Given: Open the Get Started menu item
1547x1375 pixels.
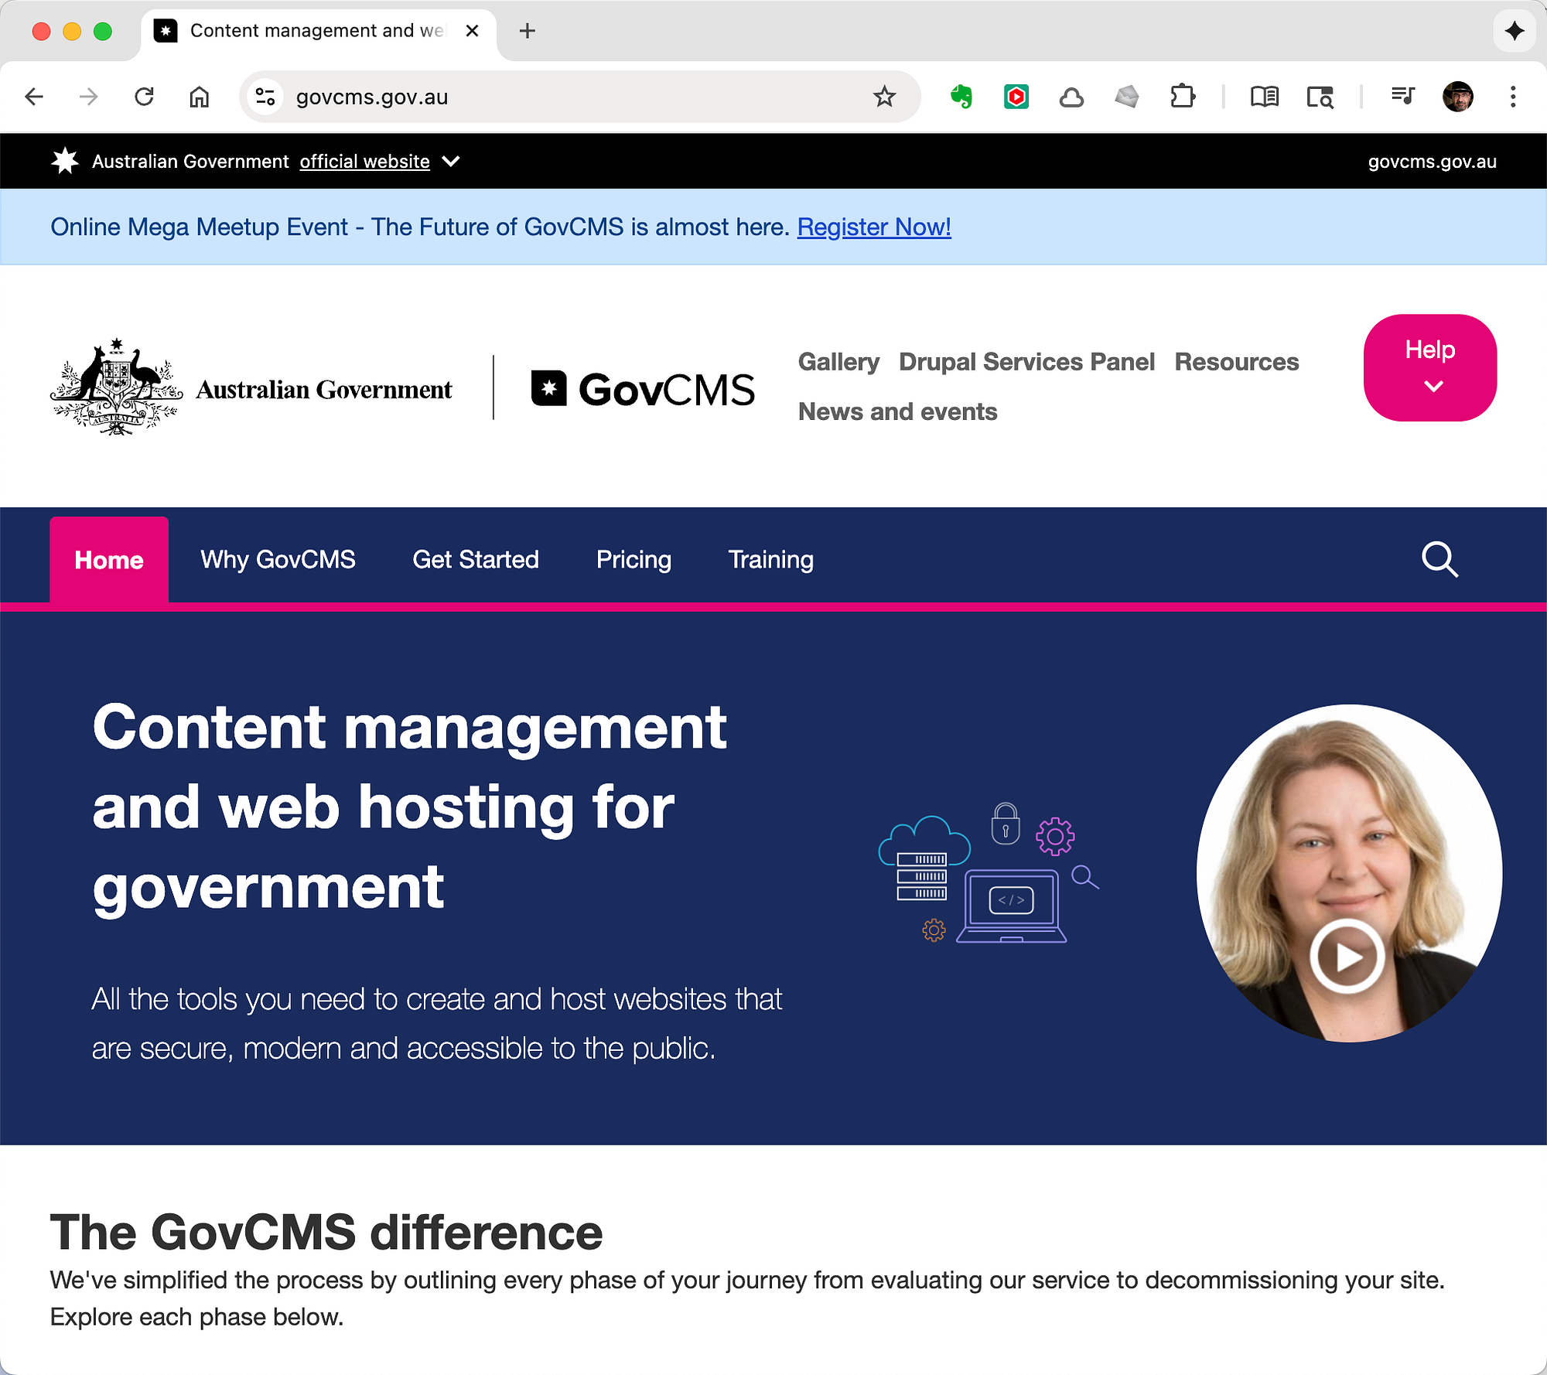Looking at the screenshot, I should pos(476,559).
